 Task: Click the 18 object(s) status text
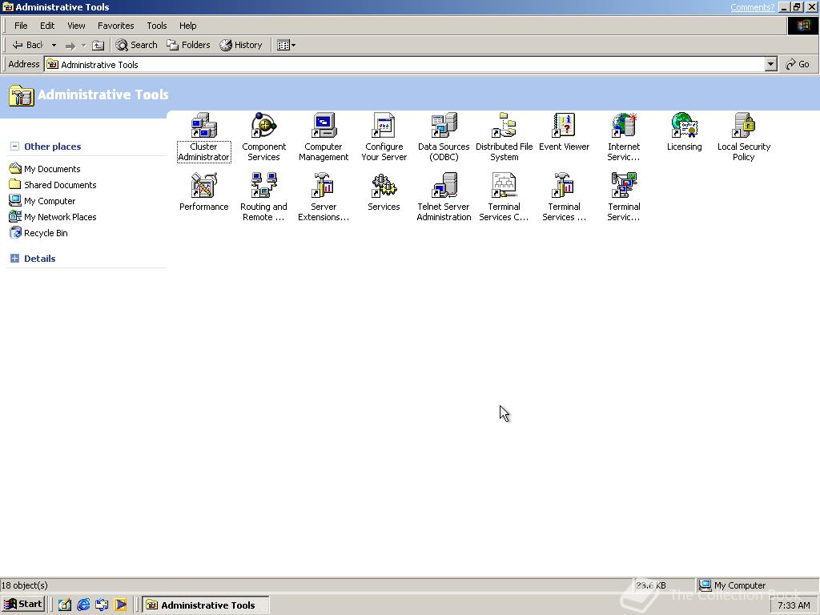pyautogui.click(x=25, y=585)
